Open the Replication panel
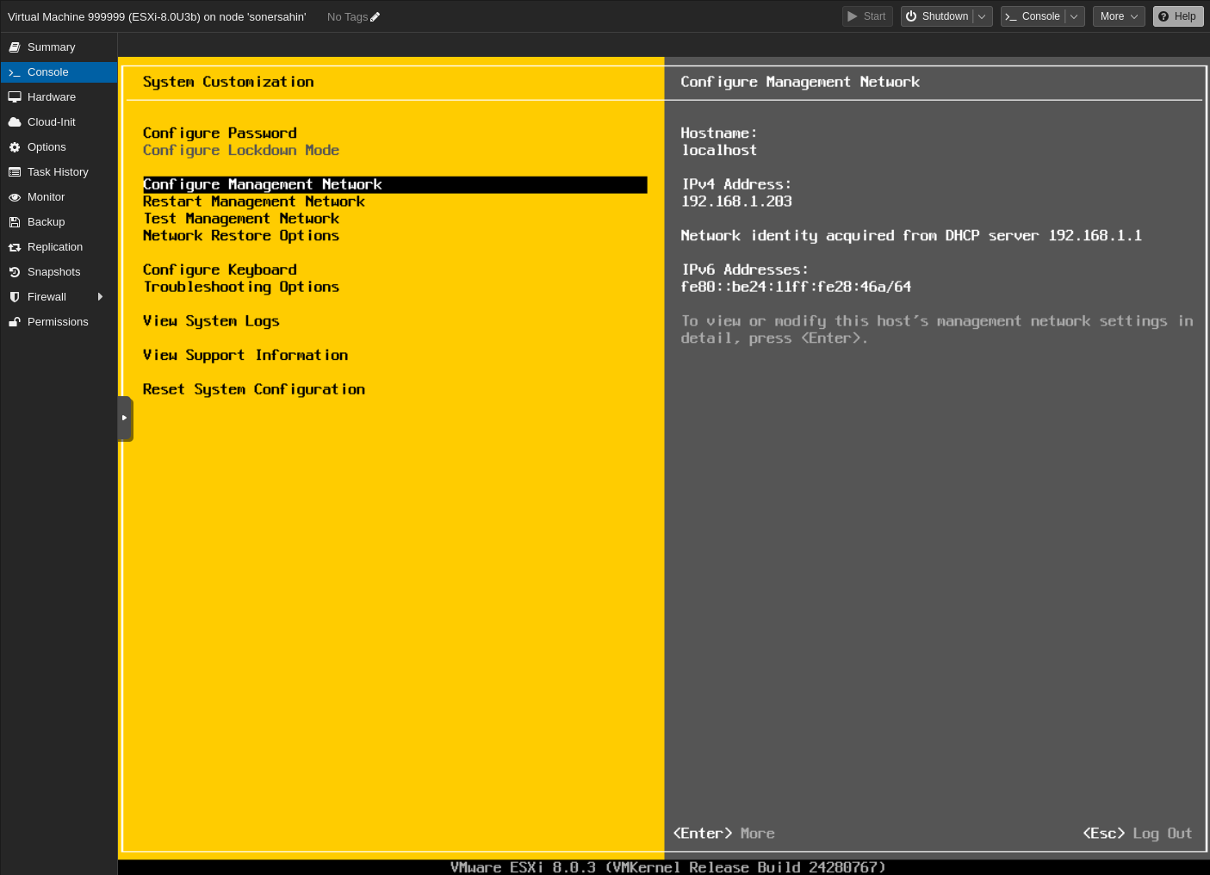The height and width of the screenshot is (875, 1210). pos(55,246)
